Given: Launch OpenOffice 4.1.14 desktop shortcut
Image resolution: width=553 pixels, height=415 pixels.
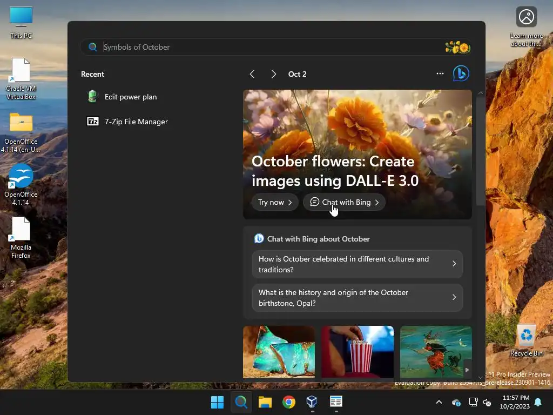Looking at the screenshot, I should [21, 185].
